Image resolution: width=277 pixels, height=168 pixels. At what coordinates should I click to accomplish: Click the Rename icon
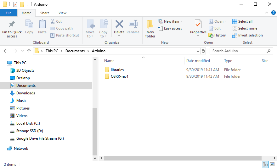133,24
